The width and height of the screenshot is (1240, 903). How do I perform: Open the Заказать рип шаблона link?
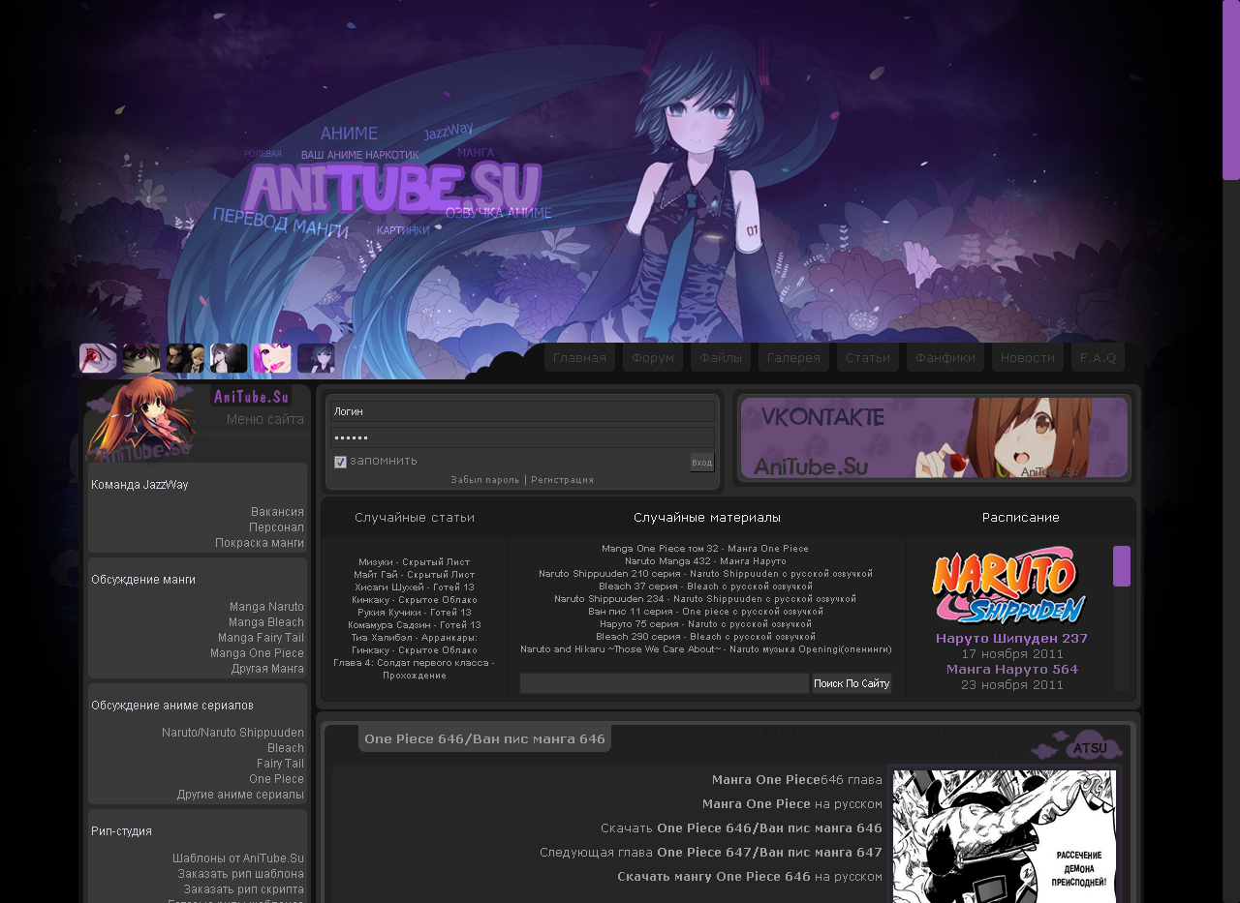click(x=240, y=874)
